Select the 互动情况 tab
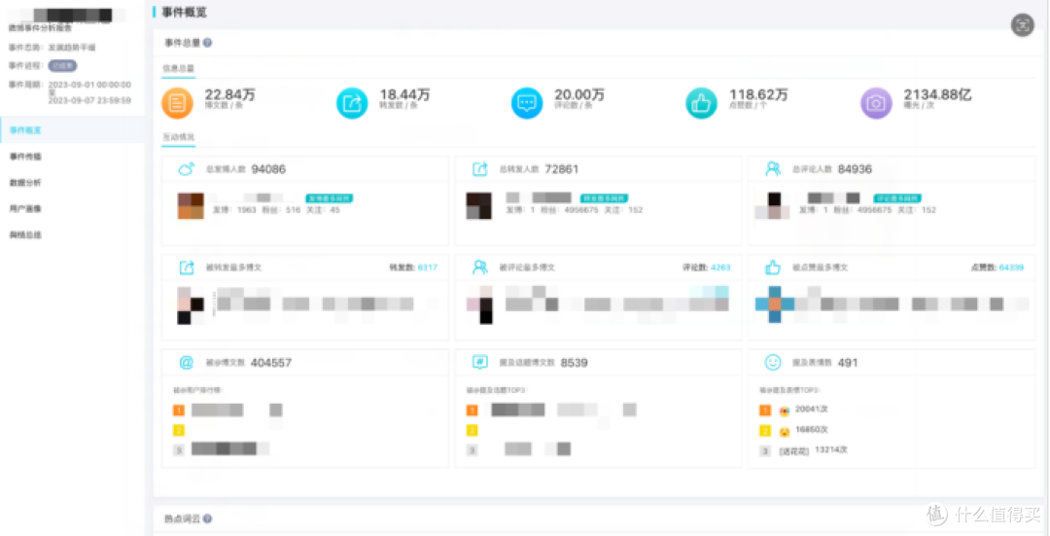 point(178,137)
